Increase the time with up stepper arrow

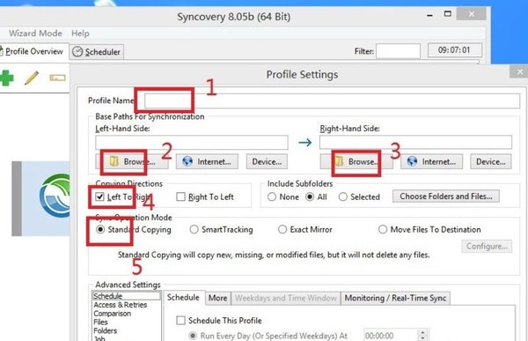tap(423, 333)
